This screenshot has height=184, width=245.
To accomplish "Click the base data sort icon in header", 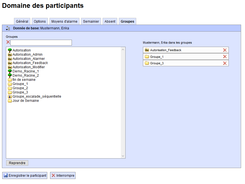I will click(8, 28).
